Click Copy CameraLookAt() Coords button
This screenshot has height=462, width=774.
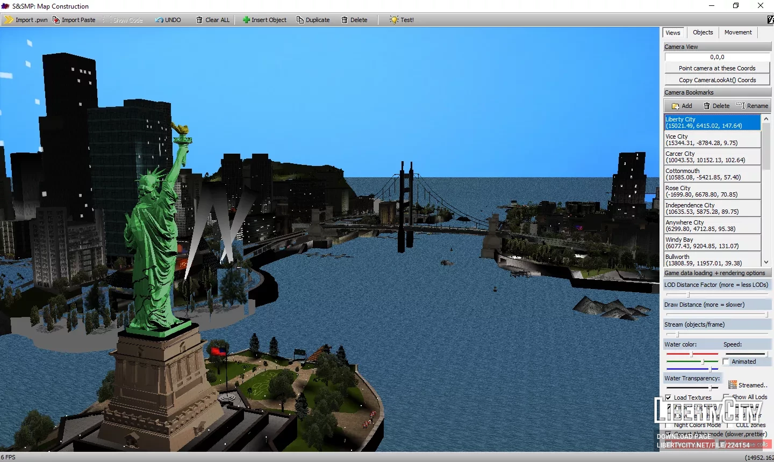coord(717,80)
